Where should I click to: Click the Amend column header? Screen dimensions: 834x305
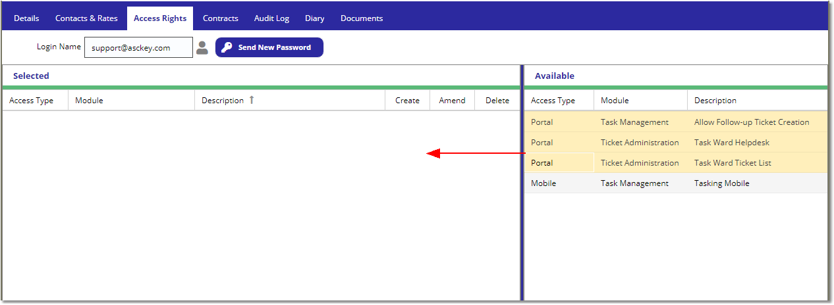(x=452, y=101)
